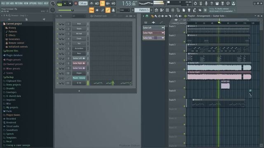This screenshot has width=264, height=148.
Task: Click the stop playback button
Action: pos(70,3)
